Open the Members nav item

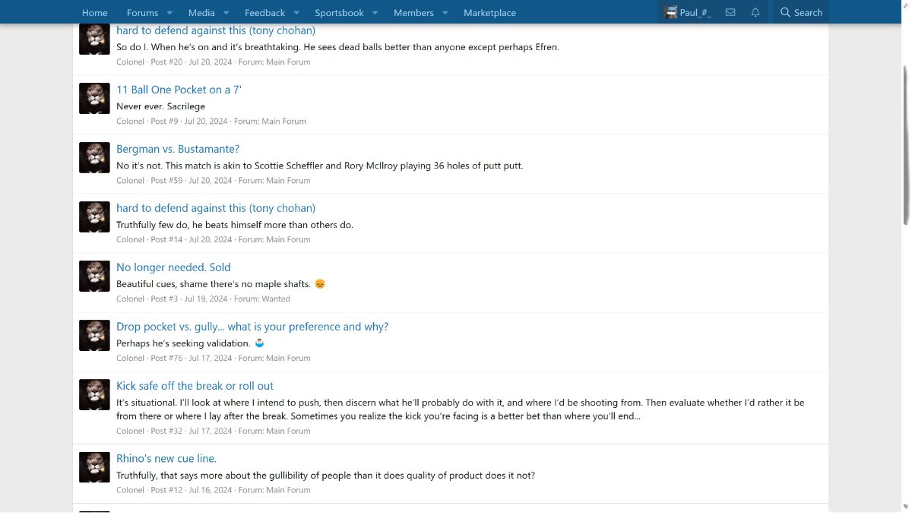point(413,13)
